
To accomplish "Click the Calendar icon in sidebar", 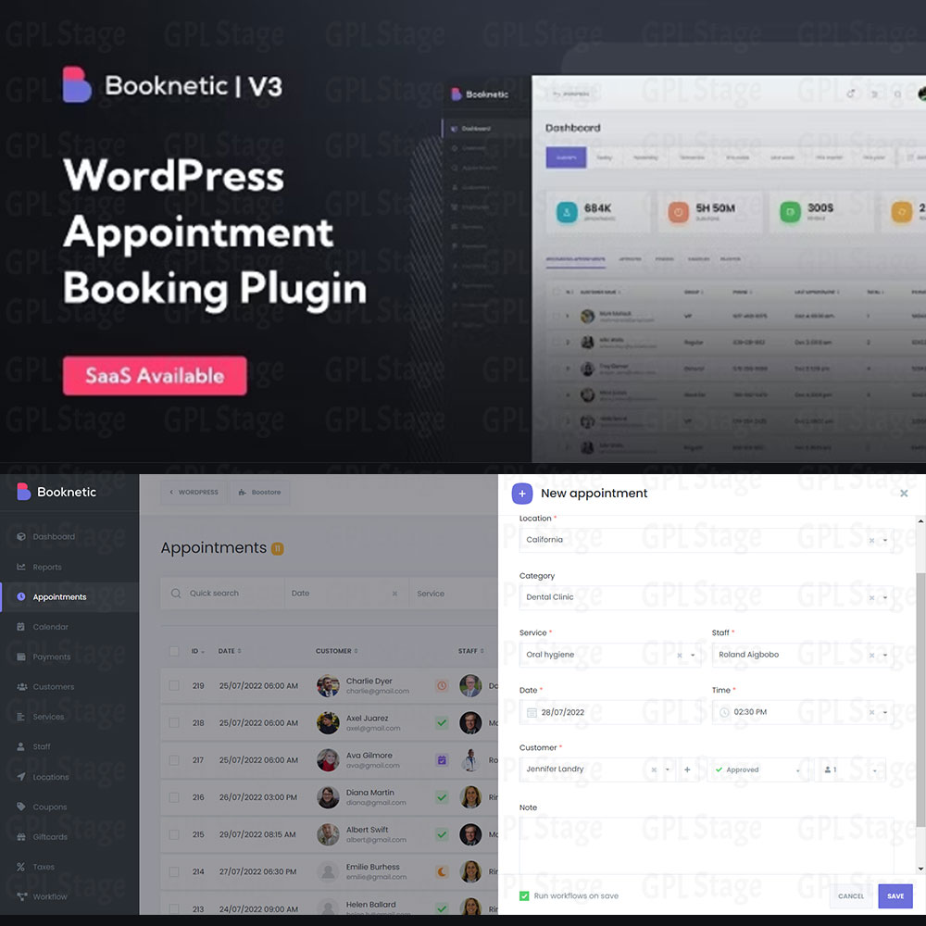I will 21,627.
